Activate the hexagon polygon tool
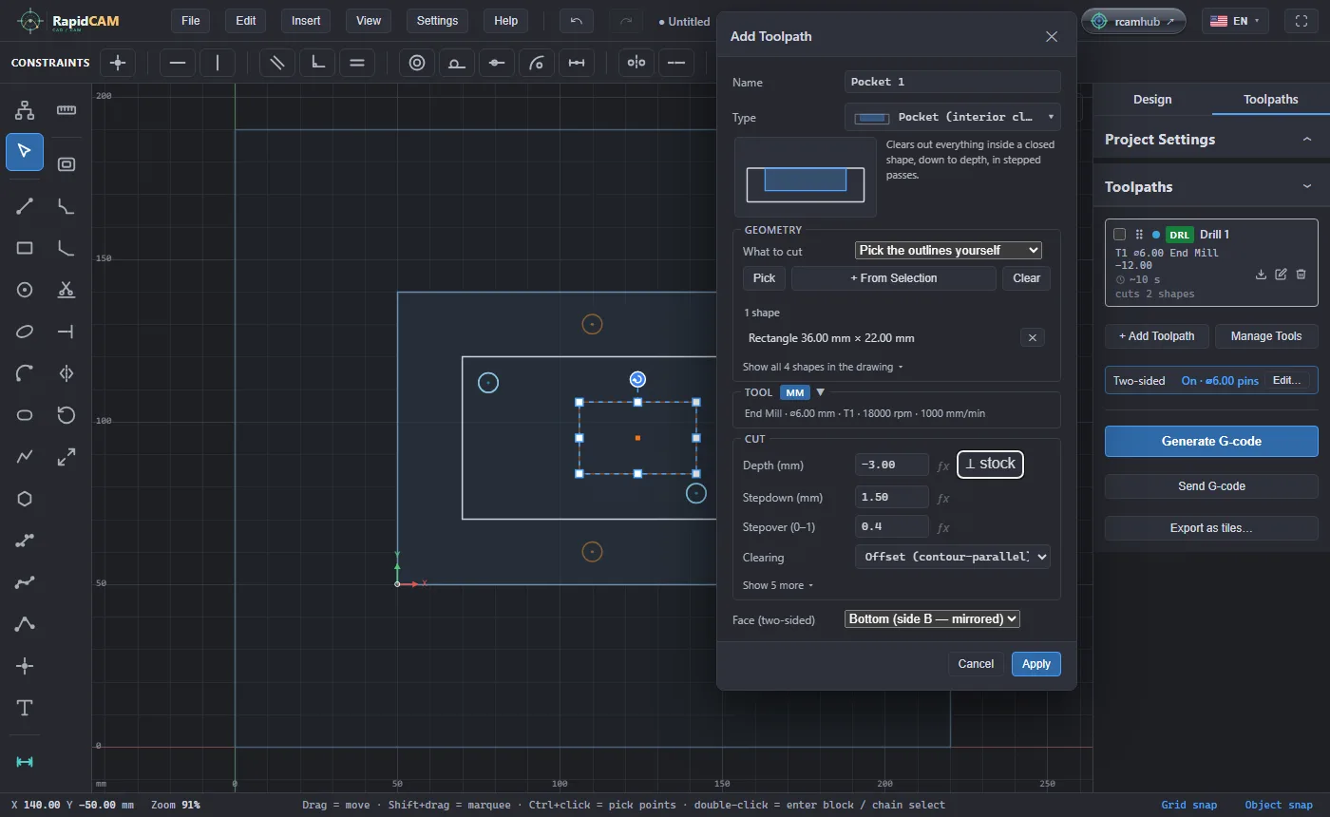Viewport: 1330px width, 817px height. pyautogui.click(x=25, y=499)
